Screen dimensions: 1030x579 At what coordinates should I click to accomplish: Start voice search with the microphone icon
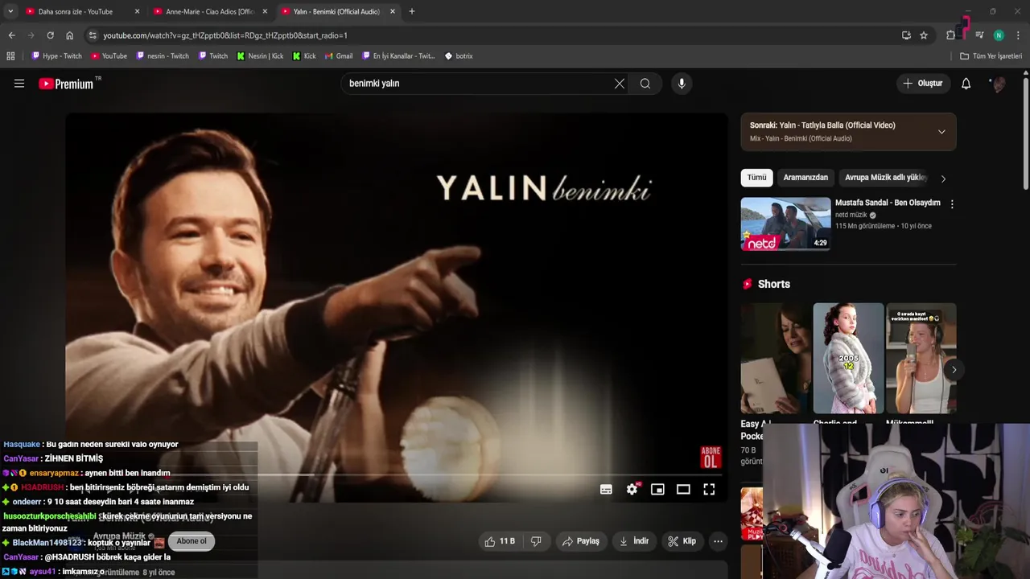tap(682, 84)
